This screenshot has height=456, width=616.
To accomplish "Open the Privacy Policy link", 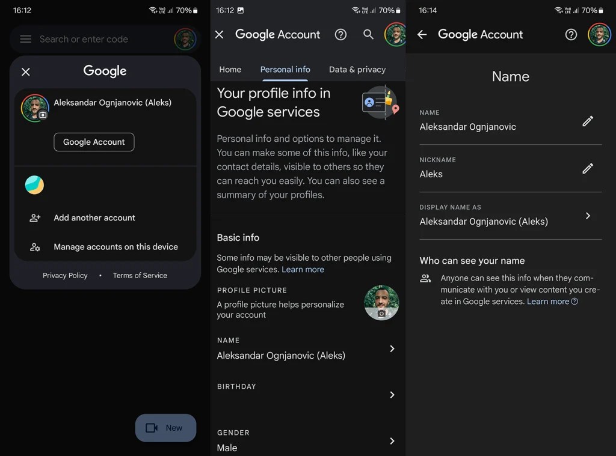I will click(65, 275).
